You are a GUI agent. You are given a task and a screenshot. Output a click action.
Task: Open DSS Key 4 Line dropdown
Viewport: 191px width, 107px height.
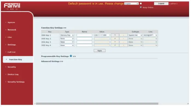150,45
